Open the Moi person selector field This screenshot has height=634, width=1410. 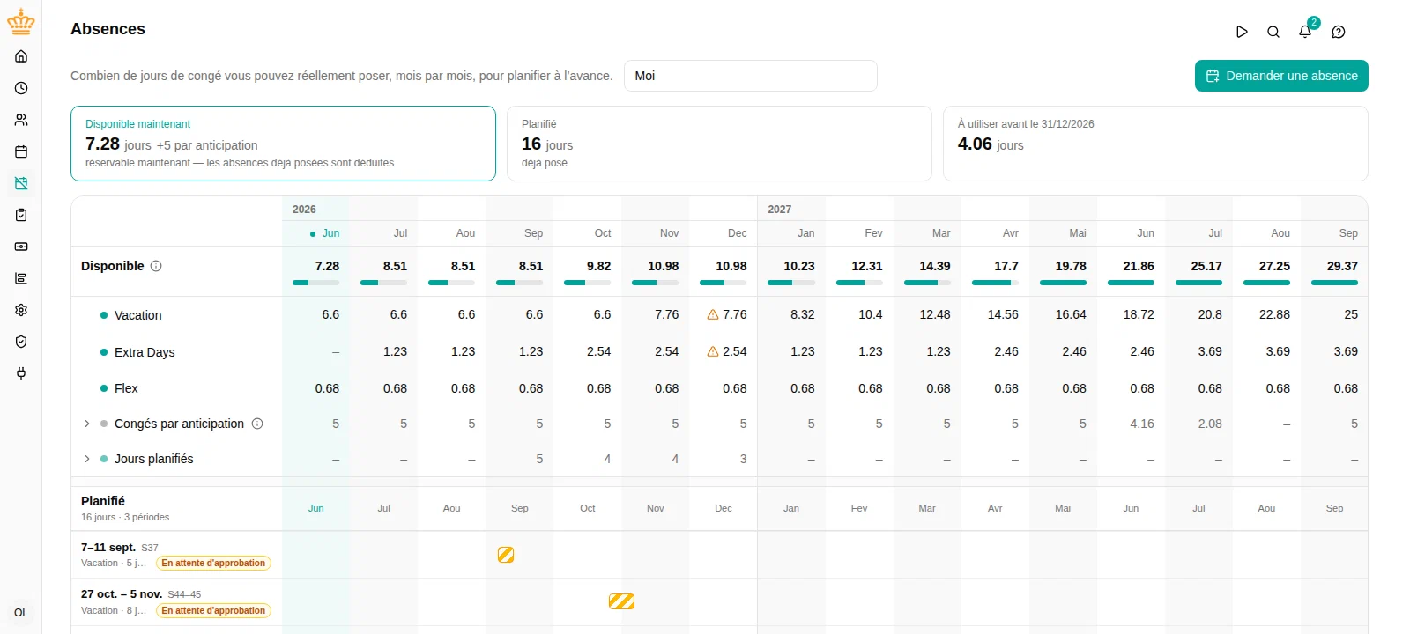751,76
